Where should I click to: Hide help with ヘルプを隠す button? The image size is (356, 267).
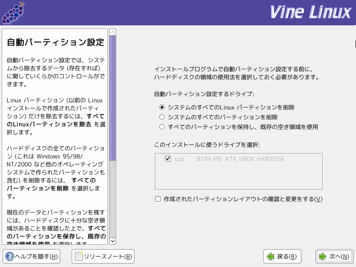click(x=31, y=256)
